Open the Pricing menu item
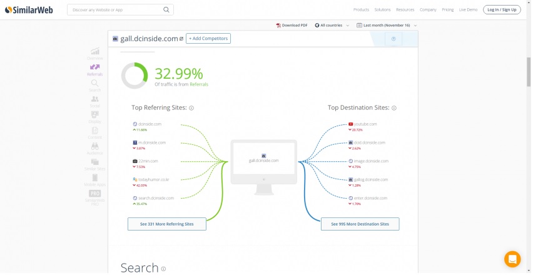This screenshot has width=533, height=278. (448, 10)
